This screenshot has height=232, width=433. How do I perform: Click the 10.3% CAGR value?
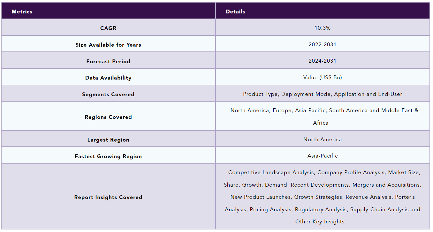[x=323, y=28]
